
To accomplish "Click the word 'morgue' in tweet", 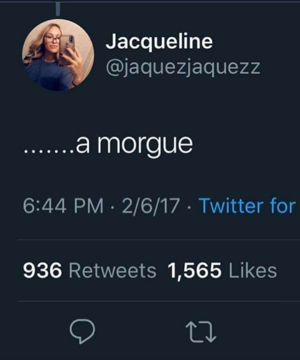I will tap(145, 145).
